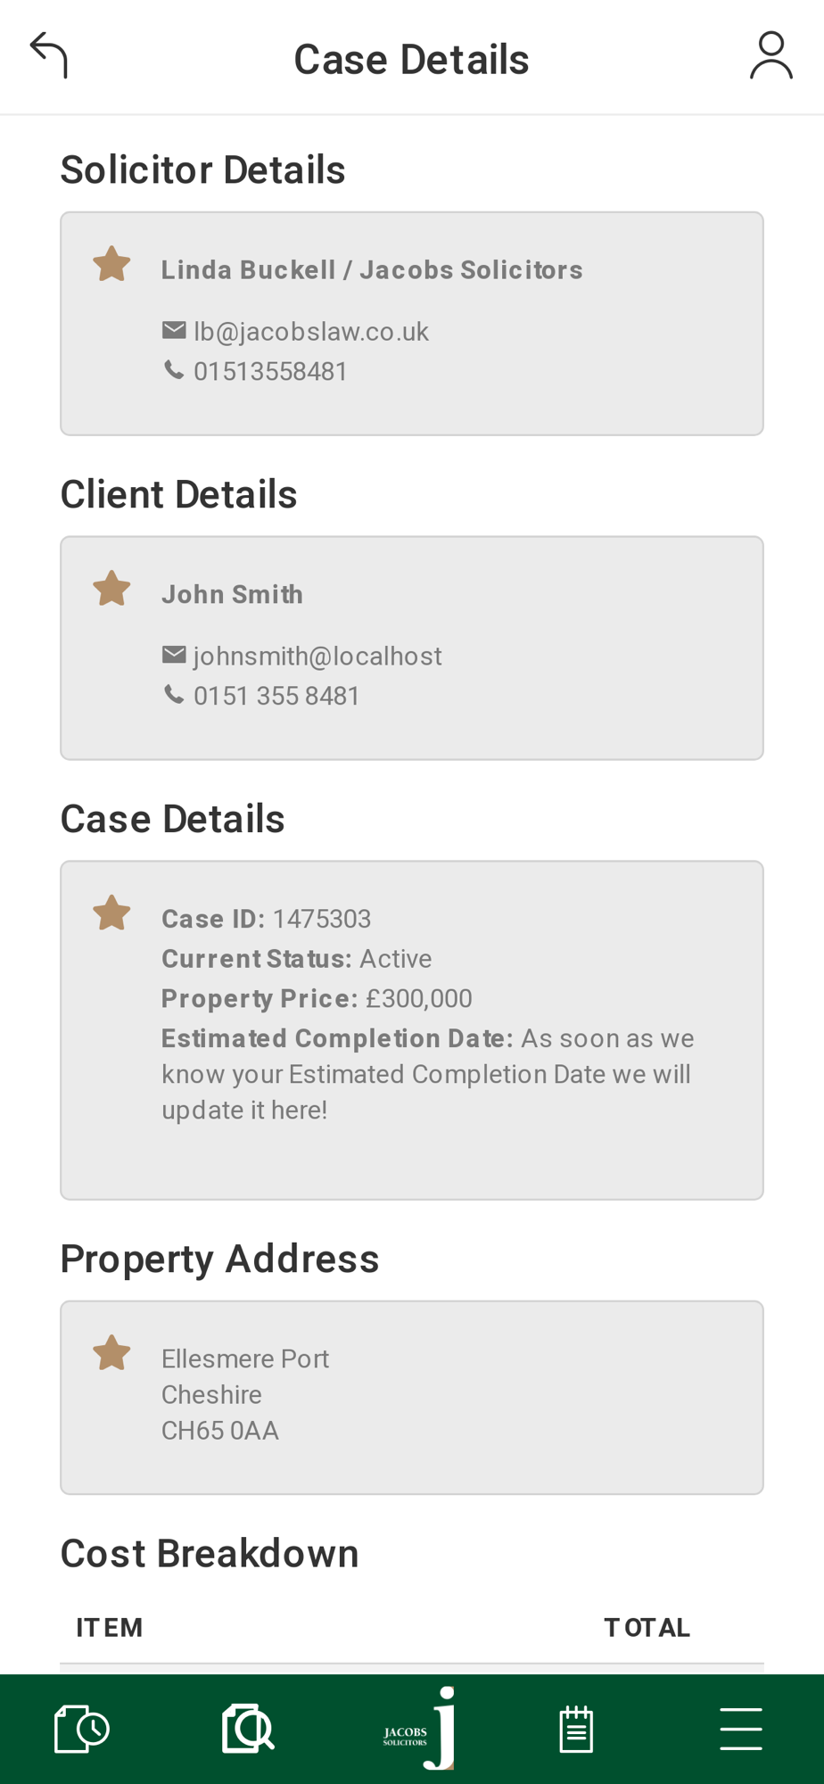This screenshot has height=1784, width=824.
Task: Tap the star icon beside Linda Buckell
Action: pos(111,264)
